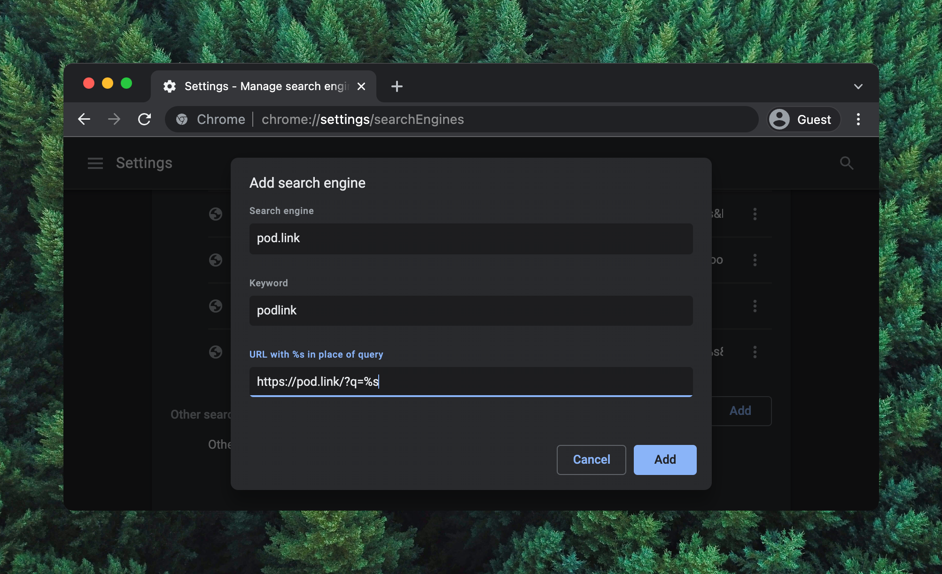Image resolution: width=942 pixels, height=574 pixels.
Task: Open more actions for the fourth search engine row
Action: (x=755, y=352)
